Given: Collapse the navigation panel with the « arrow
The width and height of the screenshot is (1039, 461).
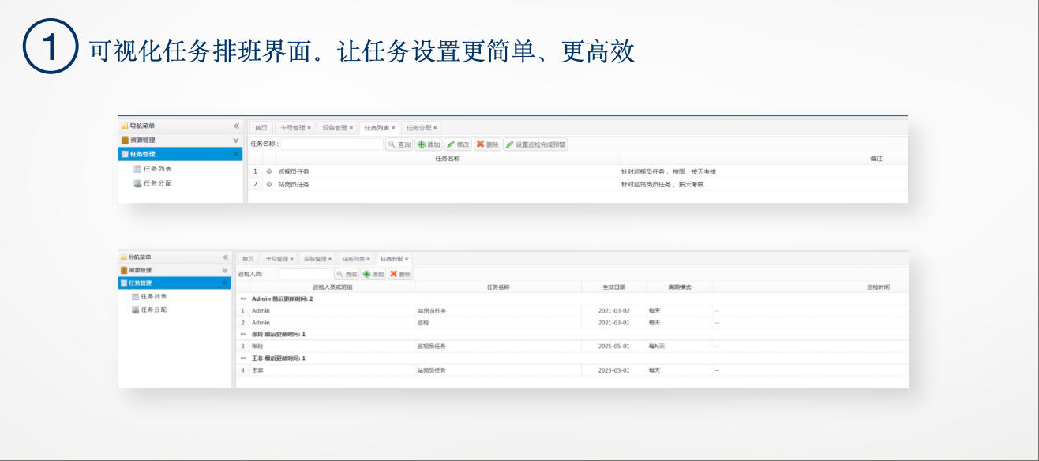Looking at the screenshot, I should pos(234,125).
